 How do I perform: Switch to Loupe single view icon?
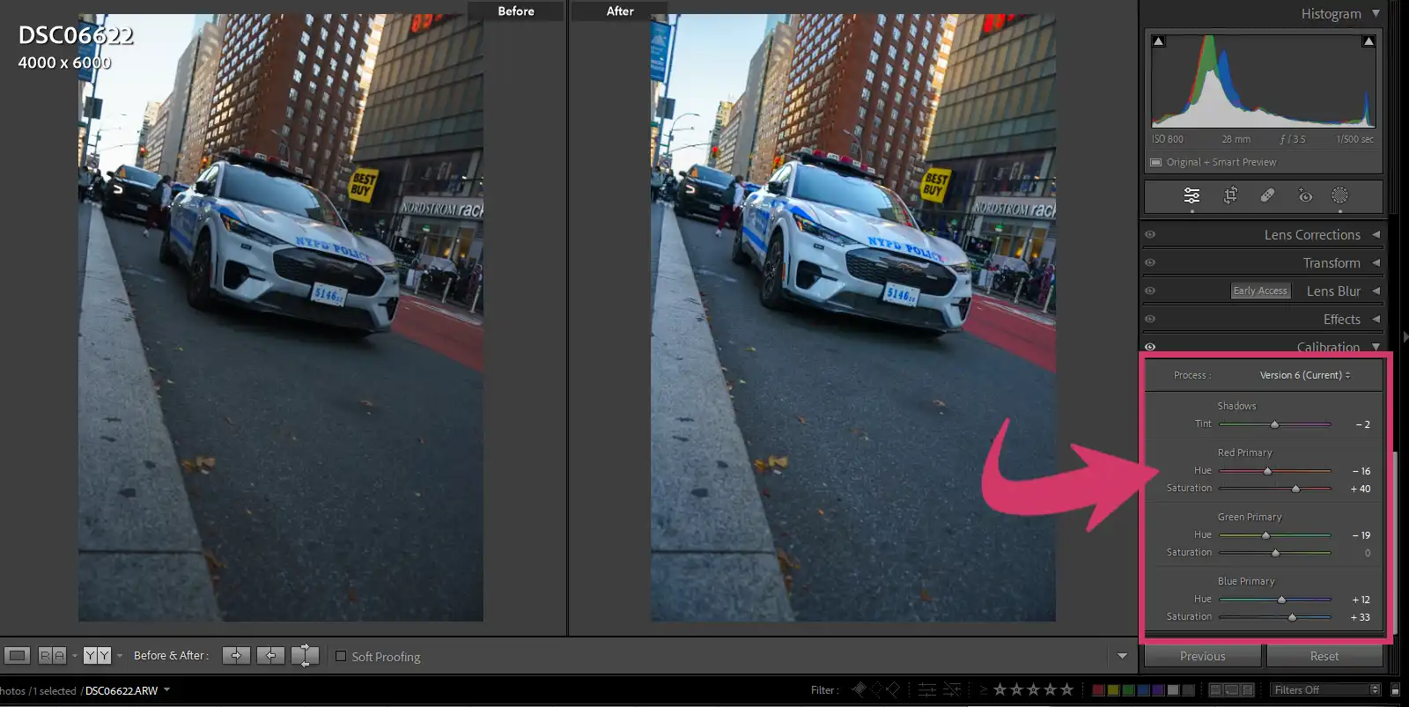18,655
